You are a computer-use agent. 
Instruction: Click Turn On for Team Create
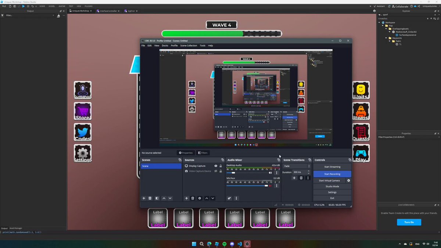[x=409, y=222]
